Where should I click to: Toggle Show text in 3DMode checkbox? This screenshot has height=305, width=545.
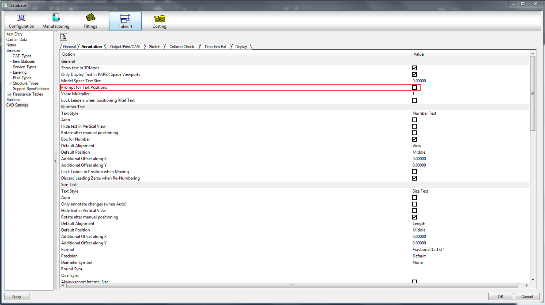pos(414,68)
